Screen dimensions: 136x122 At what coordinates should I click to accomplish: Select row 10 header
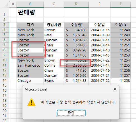click(4, 60)
